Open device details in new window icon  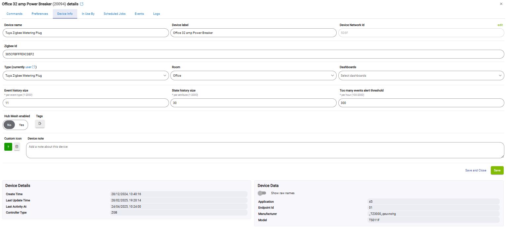click(82, 4)
